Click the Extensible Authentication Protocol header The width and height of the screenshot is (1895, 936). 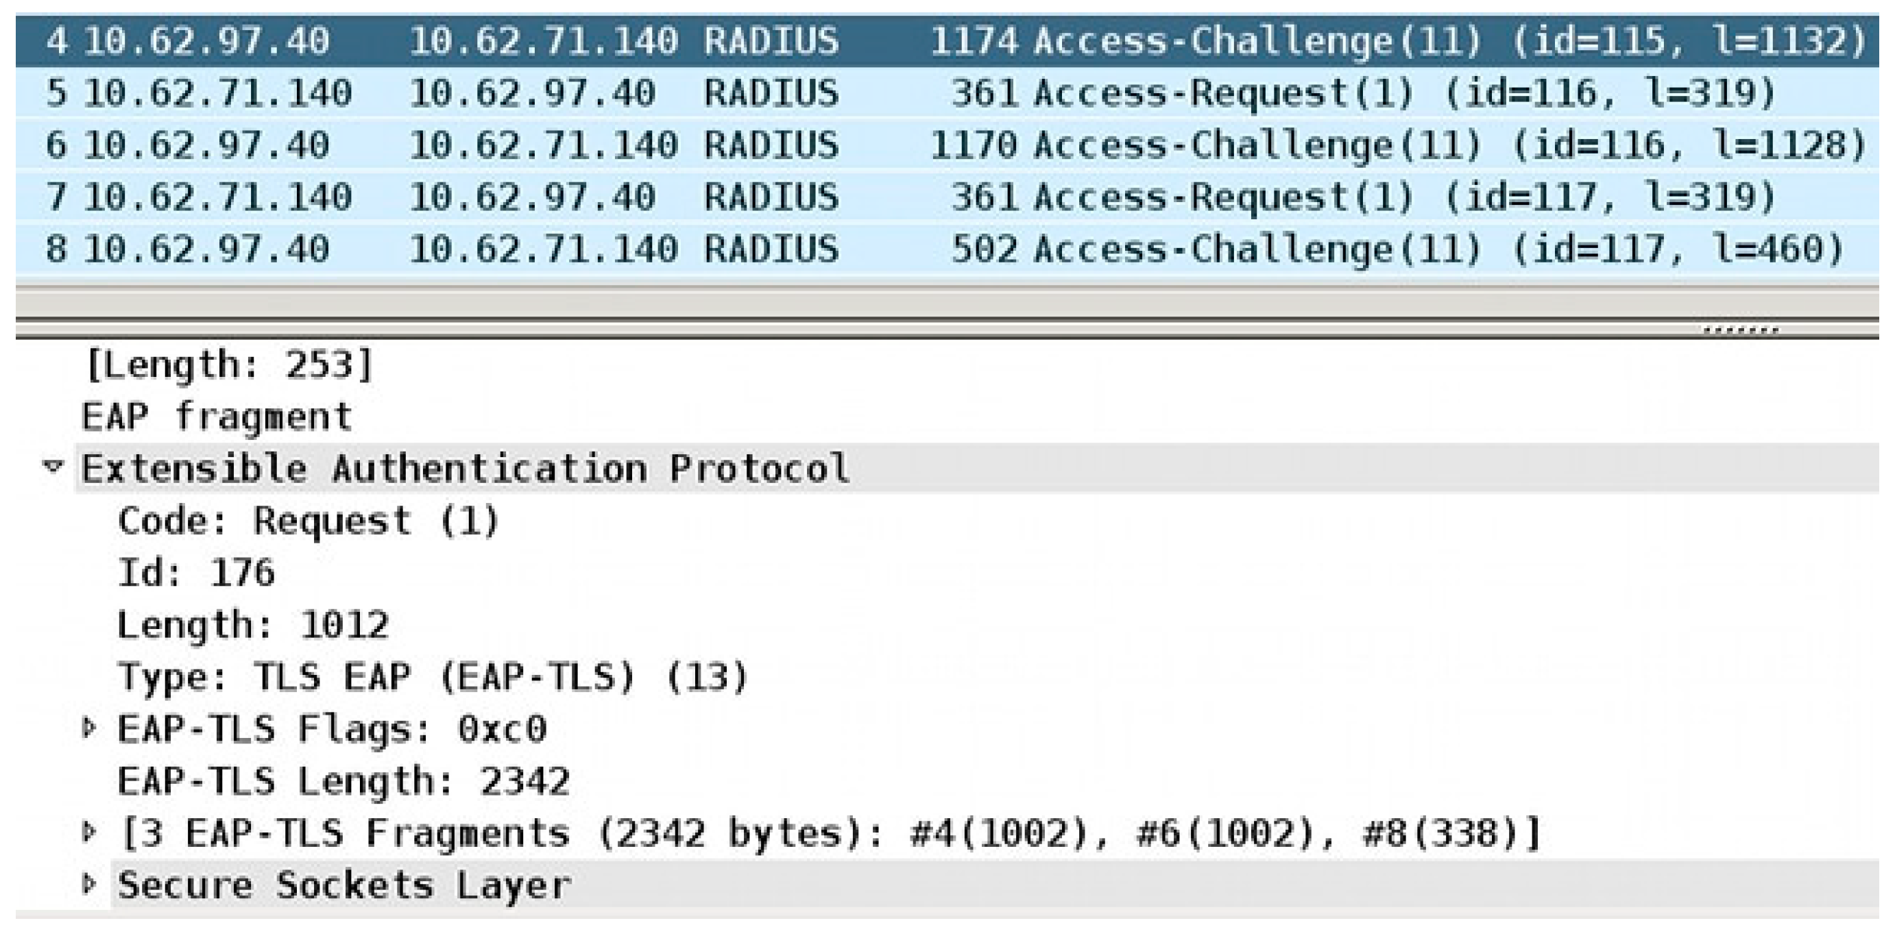tap(465, 469)
